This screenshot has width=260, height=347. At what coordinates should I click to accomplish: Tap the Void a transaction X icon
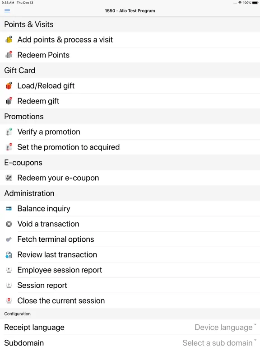(x=9, y=224)
